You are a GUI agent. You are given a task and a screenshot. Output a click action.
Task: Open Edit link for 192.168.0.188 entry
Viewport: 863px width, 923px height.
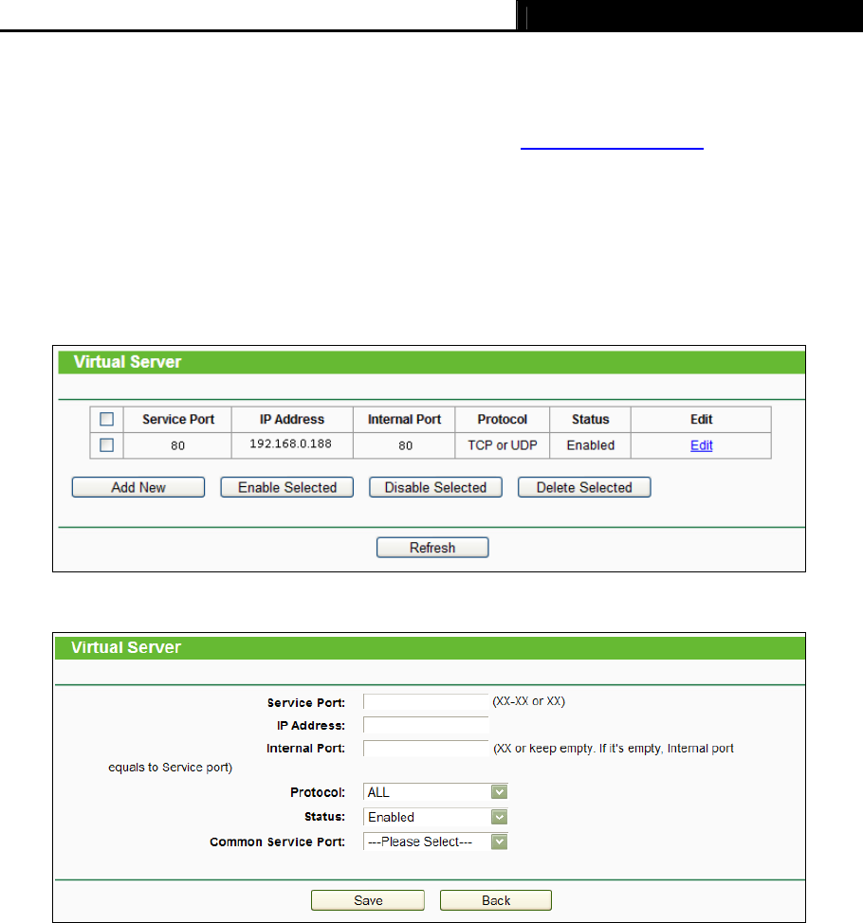(x=701, y=445)
